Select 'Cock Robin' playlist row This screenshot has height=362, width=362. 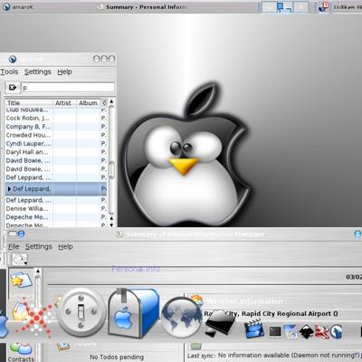pyautogui.click(x=56, y=118)
